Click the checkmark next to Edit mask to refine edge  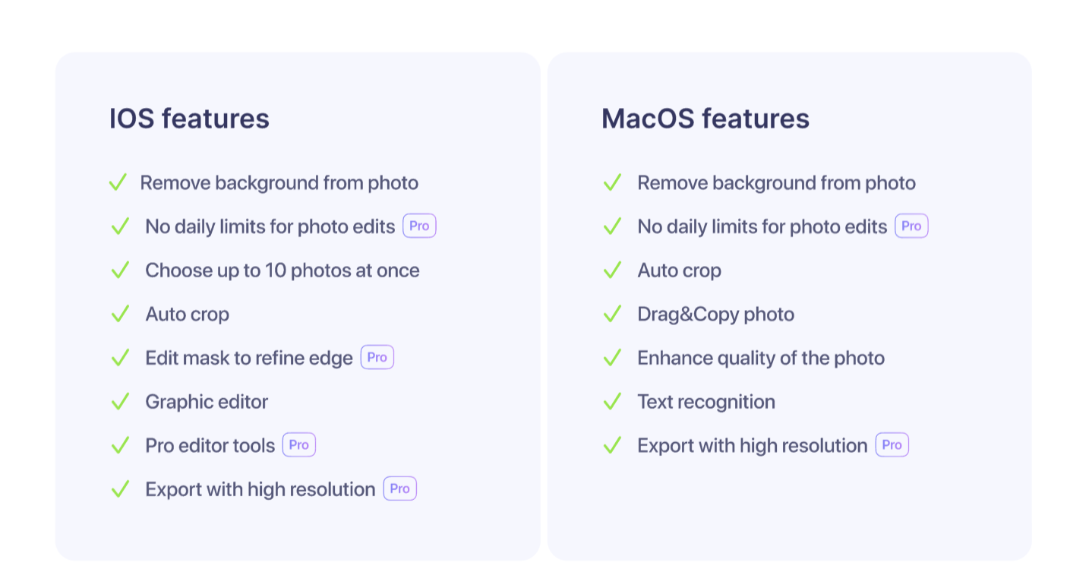pos(120,358)
